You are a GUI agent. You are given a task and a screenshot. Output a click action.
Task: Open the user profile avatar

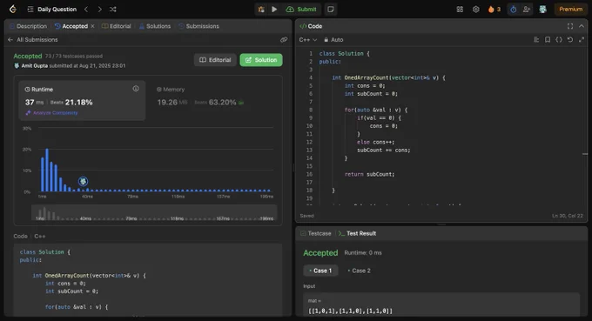click(542, 10)
